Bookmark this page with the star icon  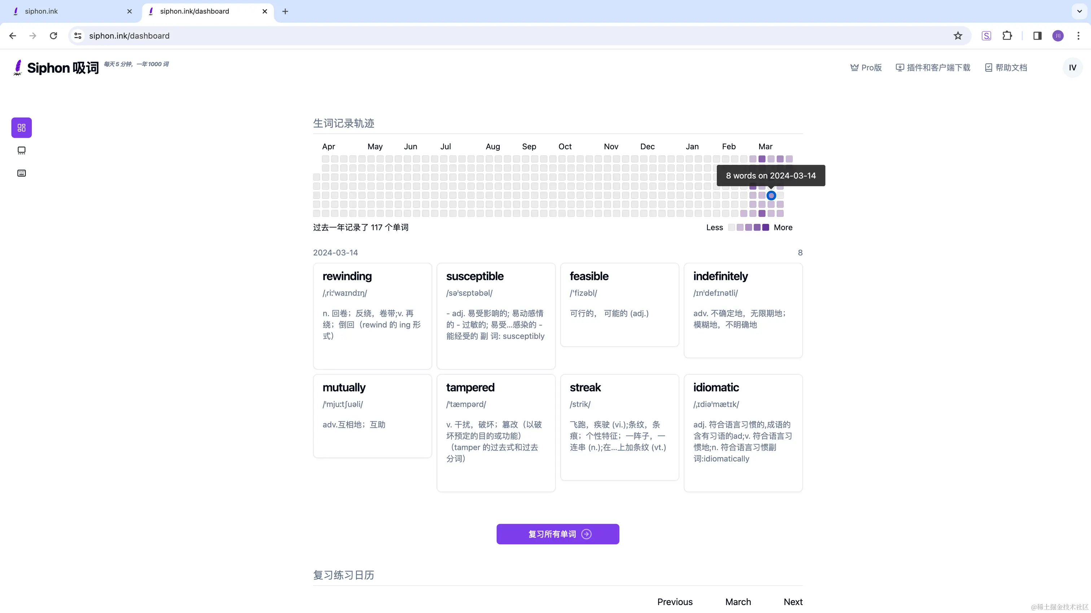(958, 36)
